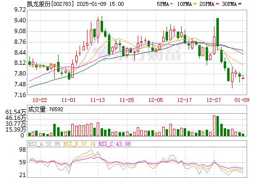Click the 21 RSI axis label

(x=22, y=175)
